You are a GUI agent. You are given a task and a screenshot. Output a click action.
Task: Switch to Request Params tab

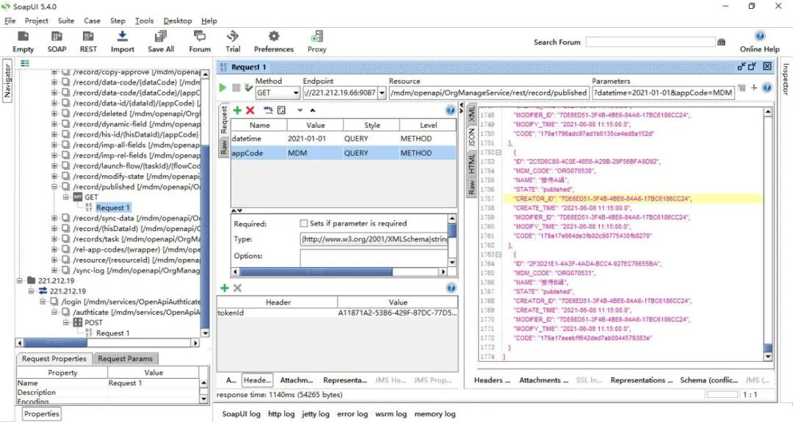coord(126,358)
